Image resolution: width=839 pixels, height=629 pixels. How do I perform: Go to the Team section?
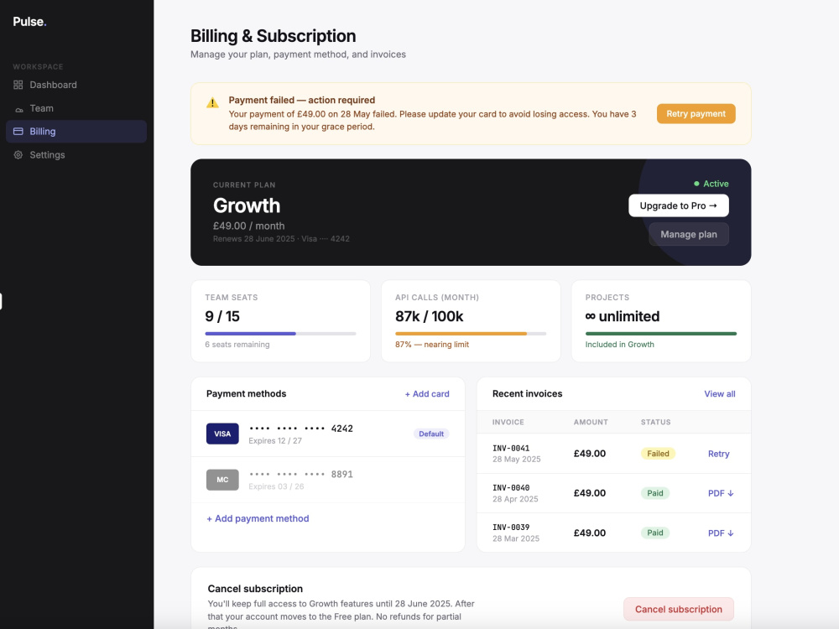click(x=76, y=108)
